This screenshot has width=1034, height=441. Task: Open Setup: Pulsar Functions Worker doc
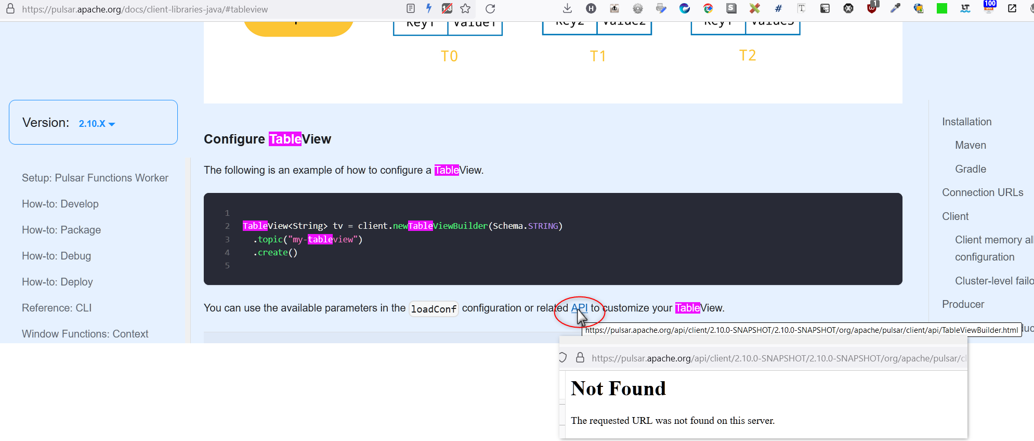[95, 178]
